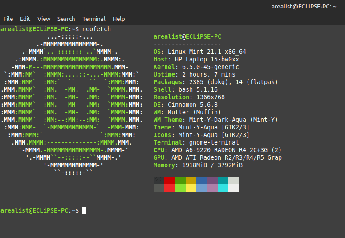
Task: Open the Search menu
Action: pos(66,19)
